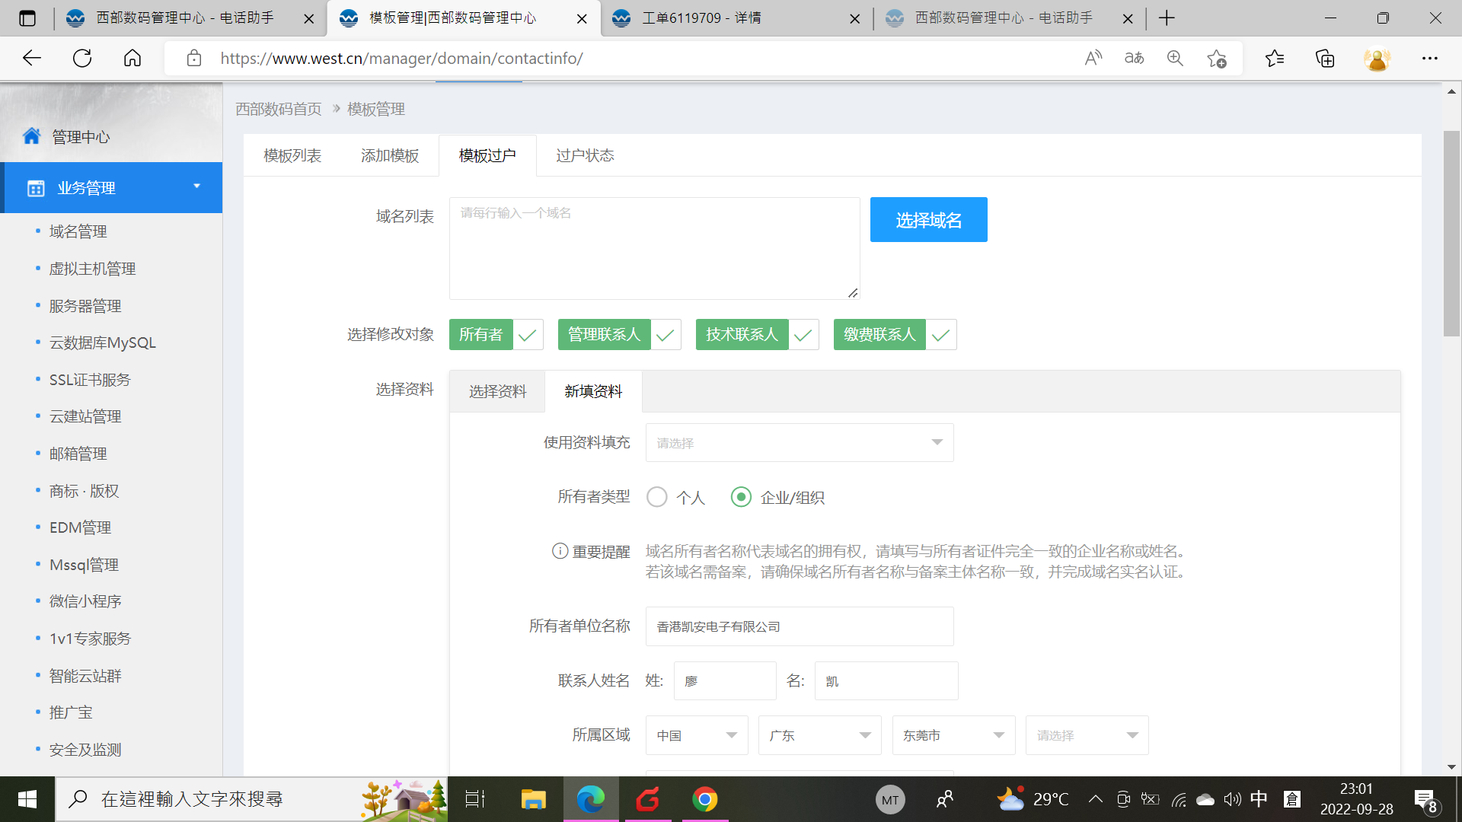Viewport: 1462px width, 822px height.
Task: Refresh the page with reload icon
Action: [x=82, y=58]
